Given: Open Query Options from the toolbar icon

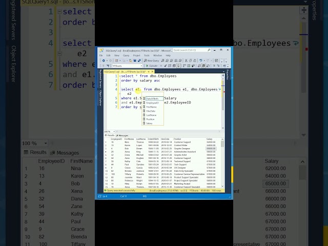Looking at the screenshot, I should click(174, 66).
